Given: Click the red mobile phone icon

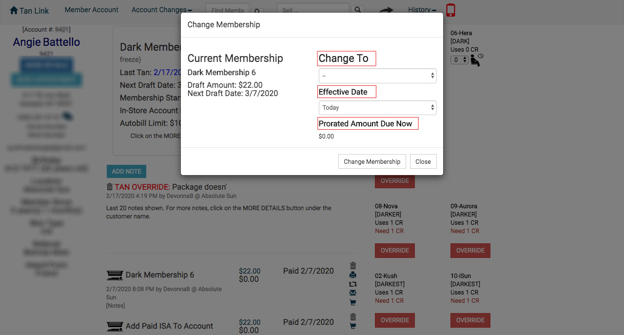Looking at the screenshot, I should coord(450,10).
